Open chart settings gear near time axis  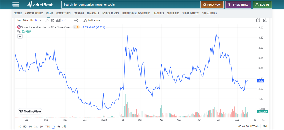(x=263, y=120)
